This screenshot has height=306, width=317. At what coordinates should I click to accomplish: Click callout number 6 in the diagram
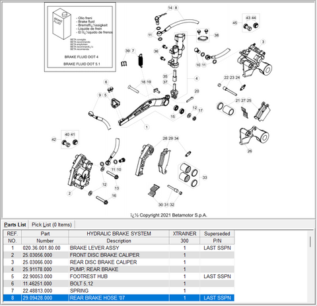coord(106,82)
